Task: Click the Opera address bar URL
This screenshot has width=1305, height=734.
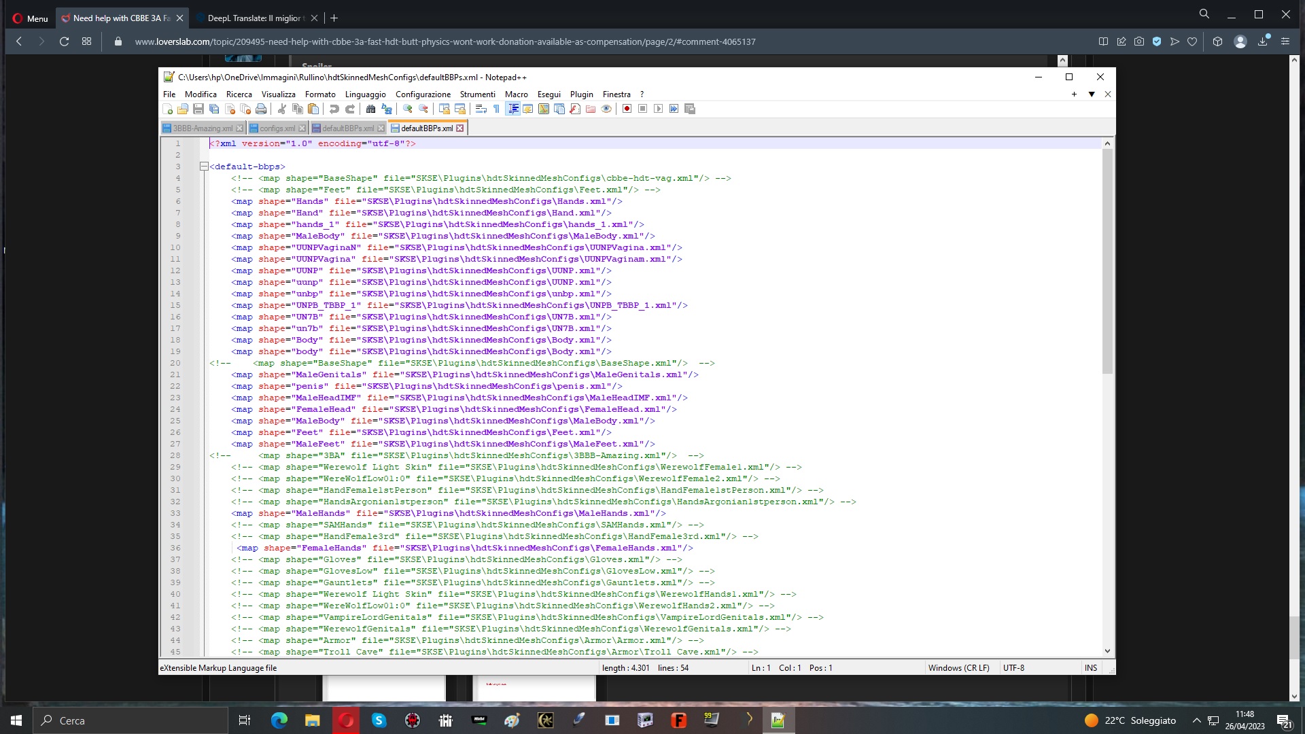Action: (445, 41)
